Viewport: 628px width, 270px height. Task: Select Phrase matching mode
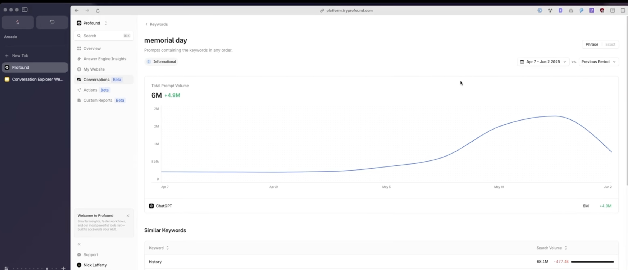click(592, 44)
